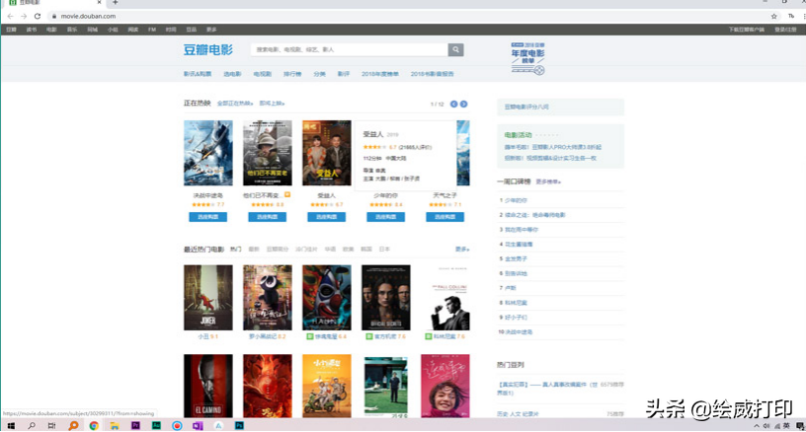The height and width of the screenshot is (432, 806).
Task: Click the browser forward arrow
Action: pyautogui.click(x=24, y=17)
